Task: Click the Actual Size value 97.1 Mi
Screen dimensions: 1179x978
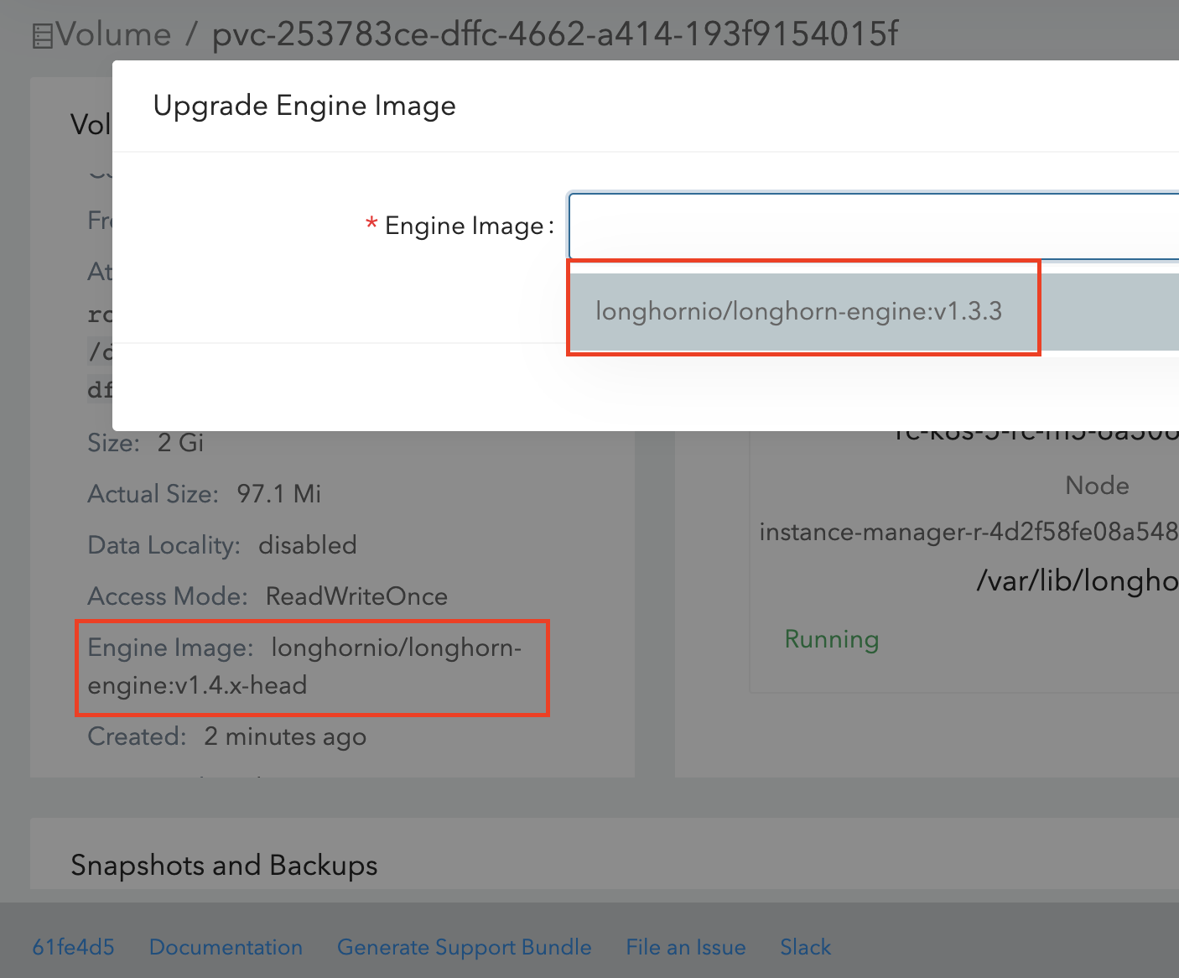Action: [278, 494]
